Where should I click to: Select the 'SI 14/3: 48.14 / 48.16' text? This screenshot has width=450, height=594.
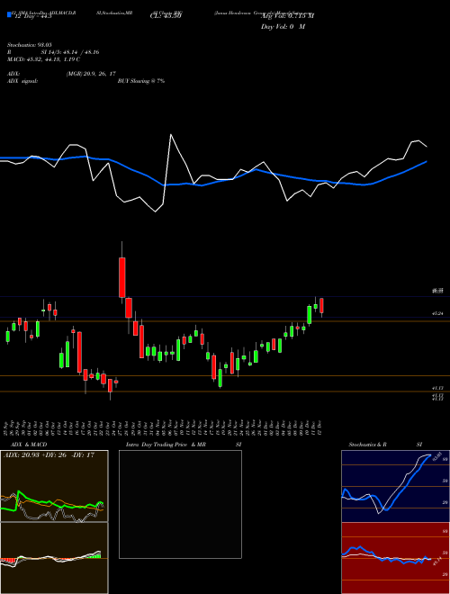tap(70, 52)
